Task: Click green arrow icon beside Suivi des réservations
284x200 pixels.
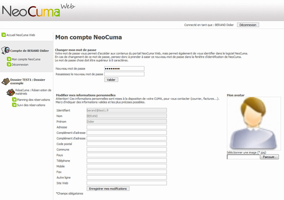Action: click(14, 105)
